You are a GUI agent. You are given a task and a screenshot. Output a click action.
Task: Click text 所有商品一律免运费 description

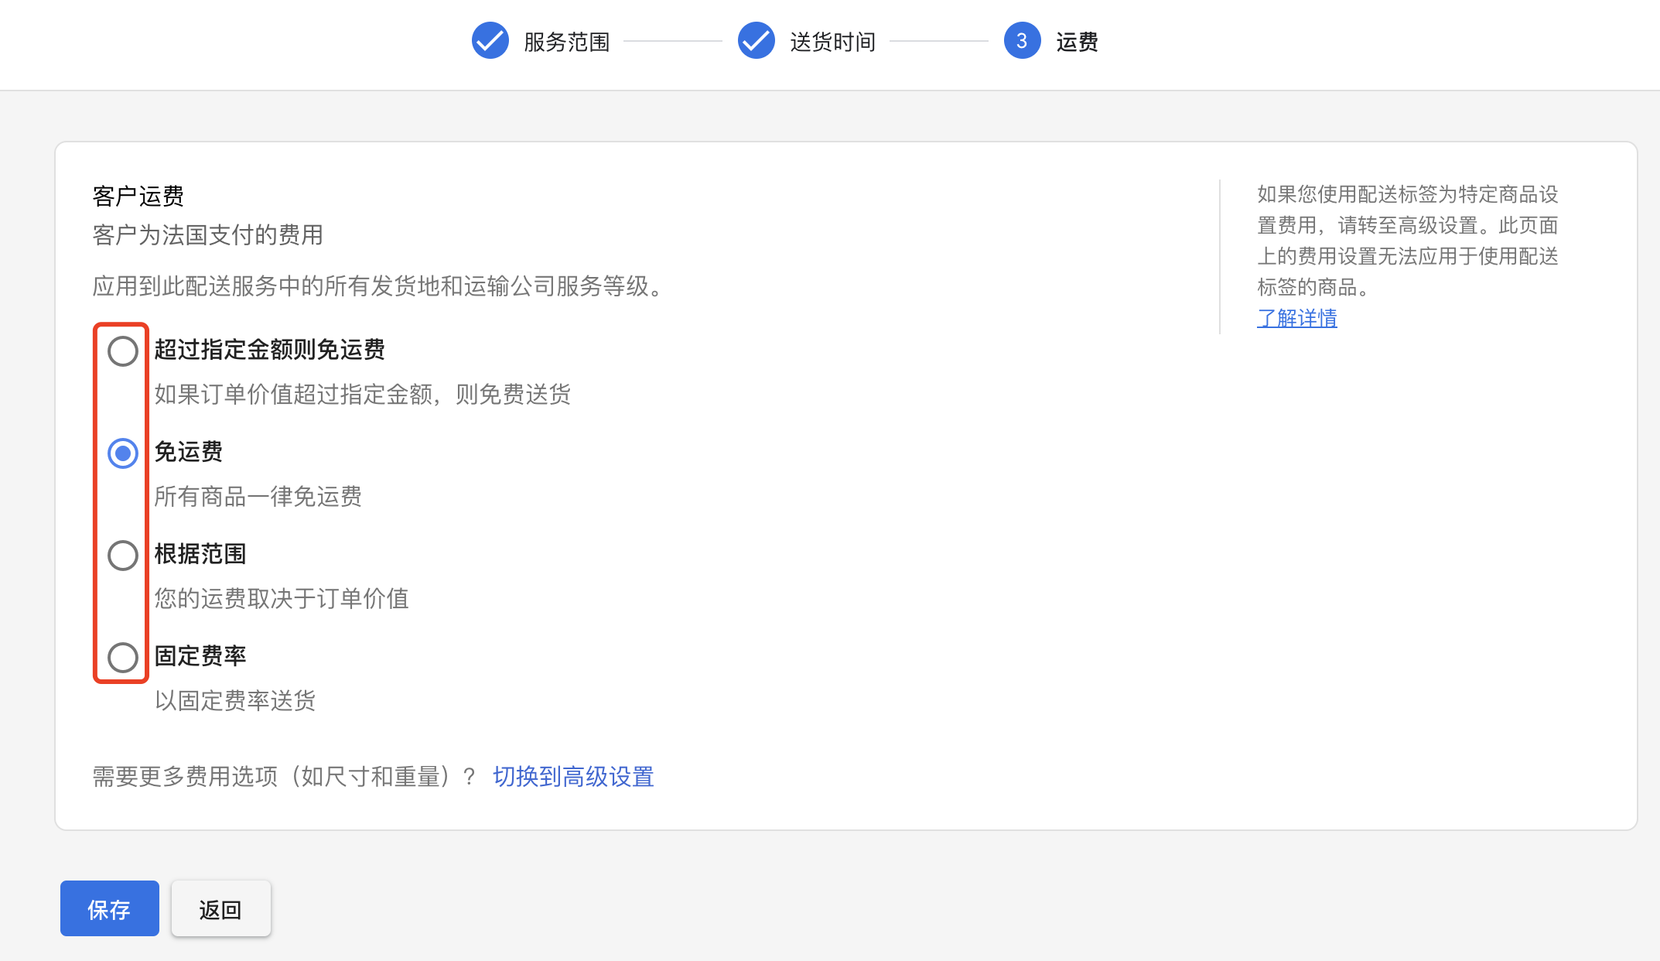click(x=258, y=497)
